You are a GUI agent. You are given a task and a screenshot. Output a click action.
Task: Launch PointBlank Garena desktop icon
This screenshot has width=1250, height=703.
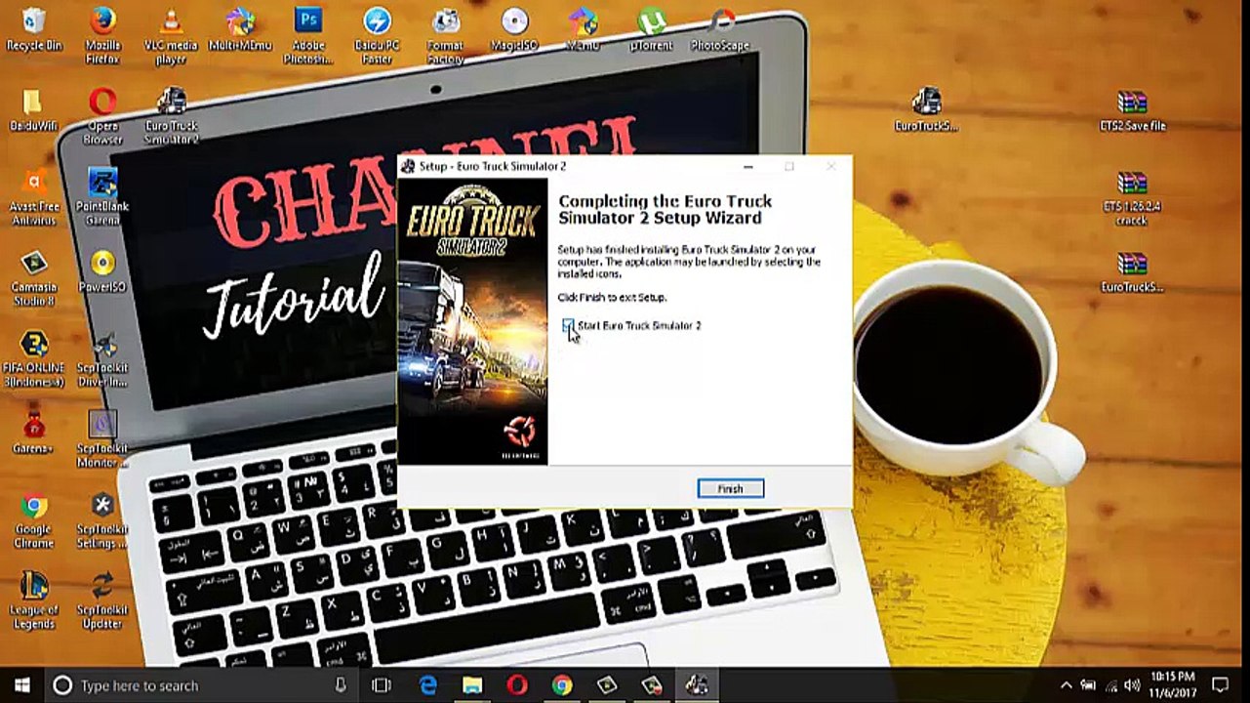pos(102,196)
